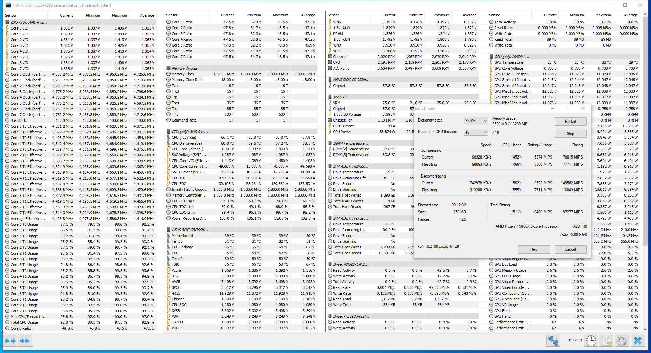Select the GPU Memory Usage row label
Image resolution: width=651 pixels, height=353 pixels.
click(510, 270)
